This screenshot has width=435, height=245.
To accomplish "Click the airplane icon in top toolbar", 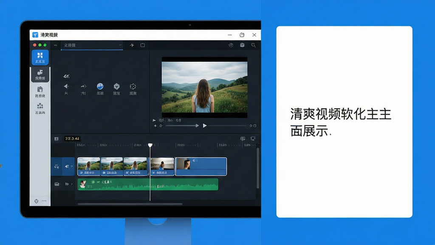I will pyautogui.click(x=132, y=45).
